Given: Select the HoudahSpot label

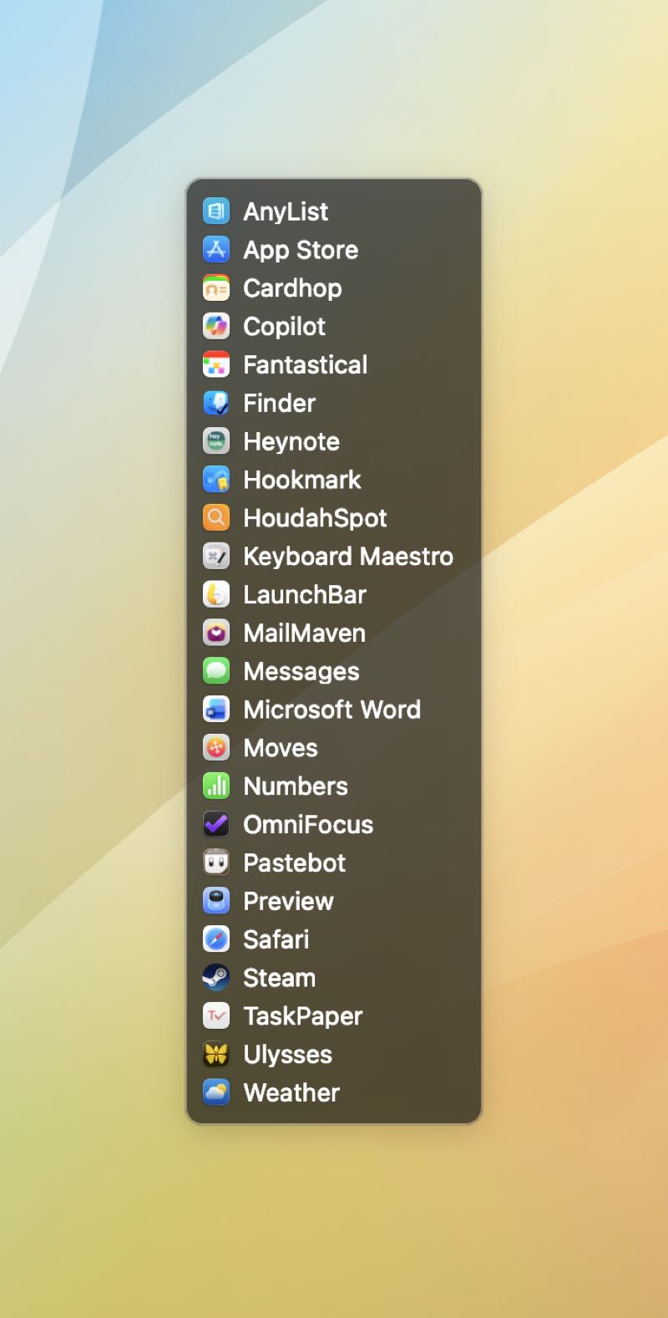Looking at the screenshot, I should (x=315, y=519).
